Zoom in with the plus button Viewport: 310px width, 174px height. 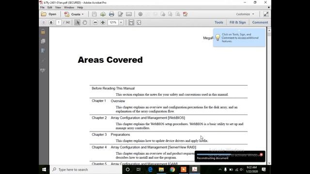point(103,22)
